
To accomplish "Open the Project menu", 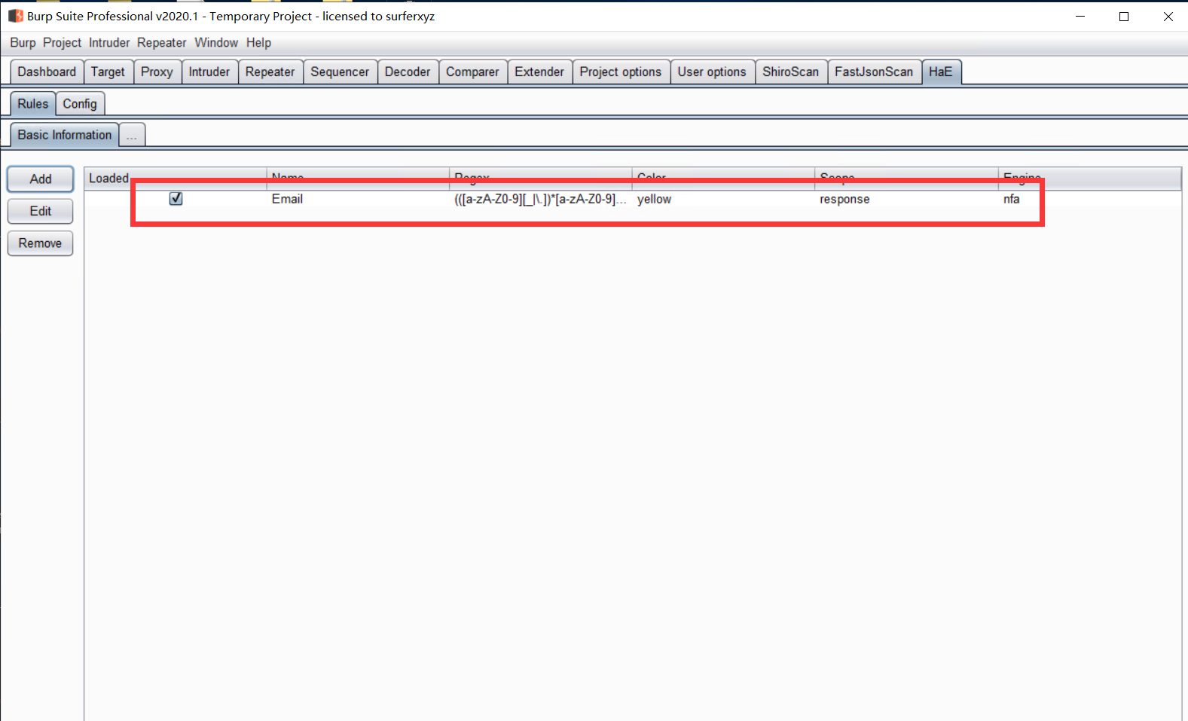I will (62, 43).
